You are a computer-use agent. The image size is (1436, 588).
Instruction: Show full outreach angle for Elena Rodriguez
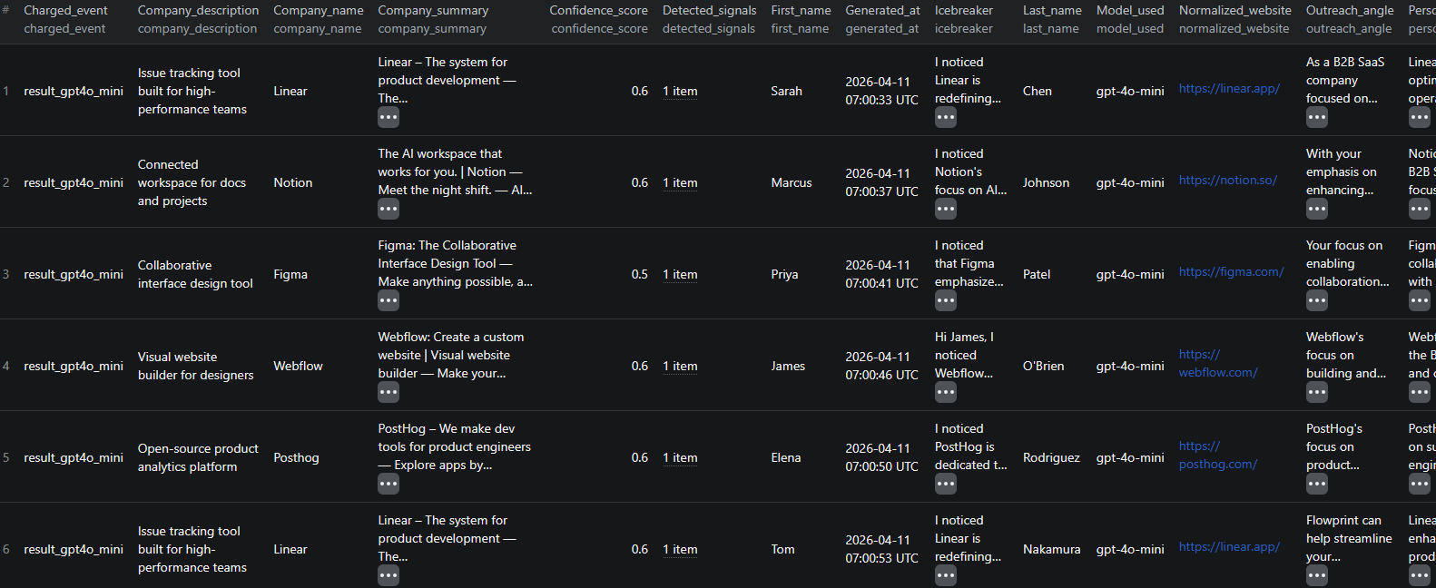point(1317,484)
